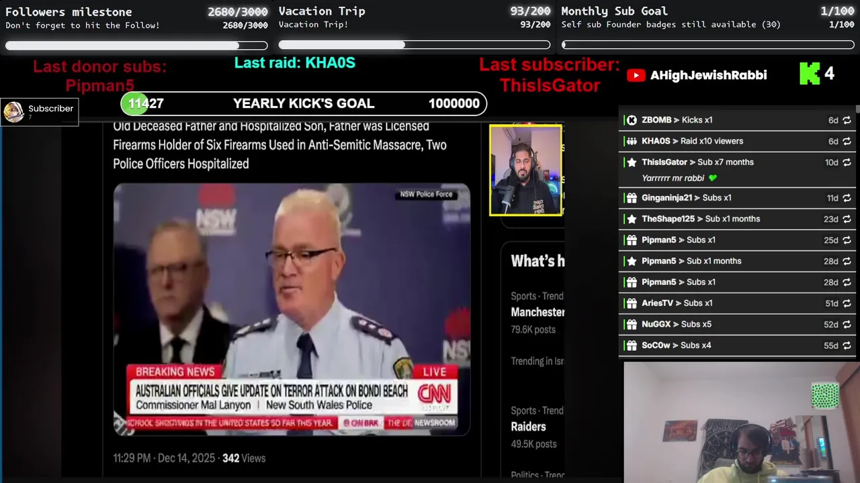Click the 11427 goal counter
The width and height of the screenshot is (860, 483).
coord(146,104)
